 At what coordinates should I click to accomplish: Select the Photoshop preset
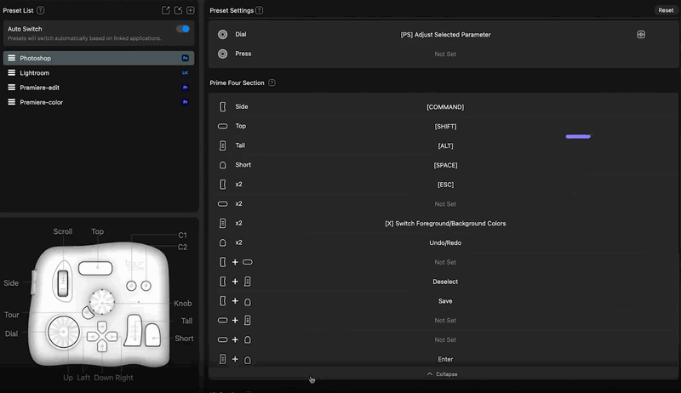(x=98, y=58)
